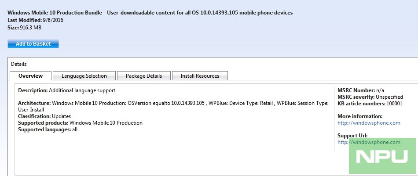Follow the Support Url windowsphone.com link
418x176 pixels.
pyautogui.click(x=369, y=142)
